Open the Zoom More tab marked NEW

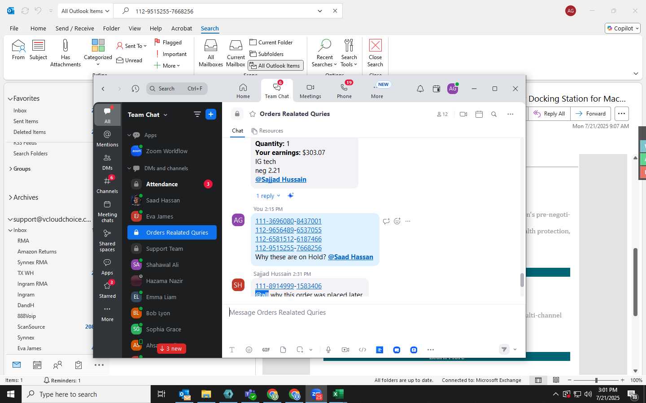(x=377, y=91)
